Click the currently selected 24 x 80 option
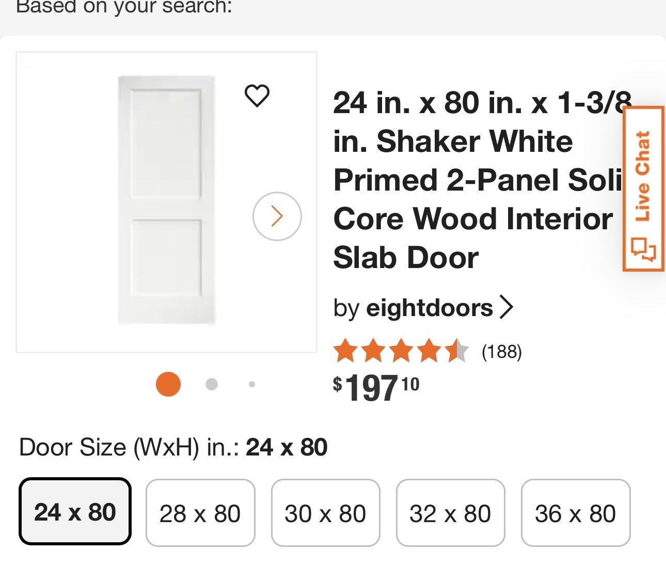Image resolution: width=666 pixels, height=566 pixels. [75, 512]
